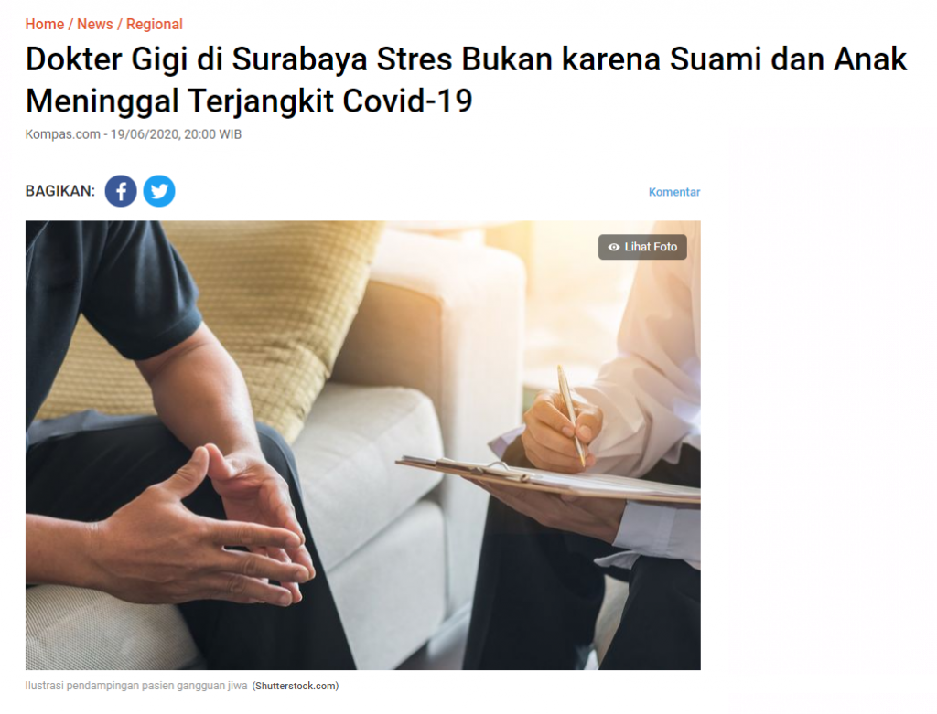Click the Kompas.com byline text
This screenshot has width=937, height=714.
tap(63, 134)
